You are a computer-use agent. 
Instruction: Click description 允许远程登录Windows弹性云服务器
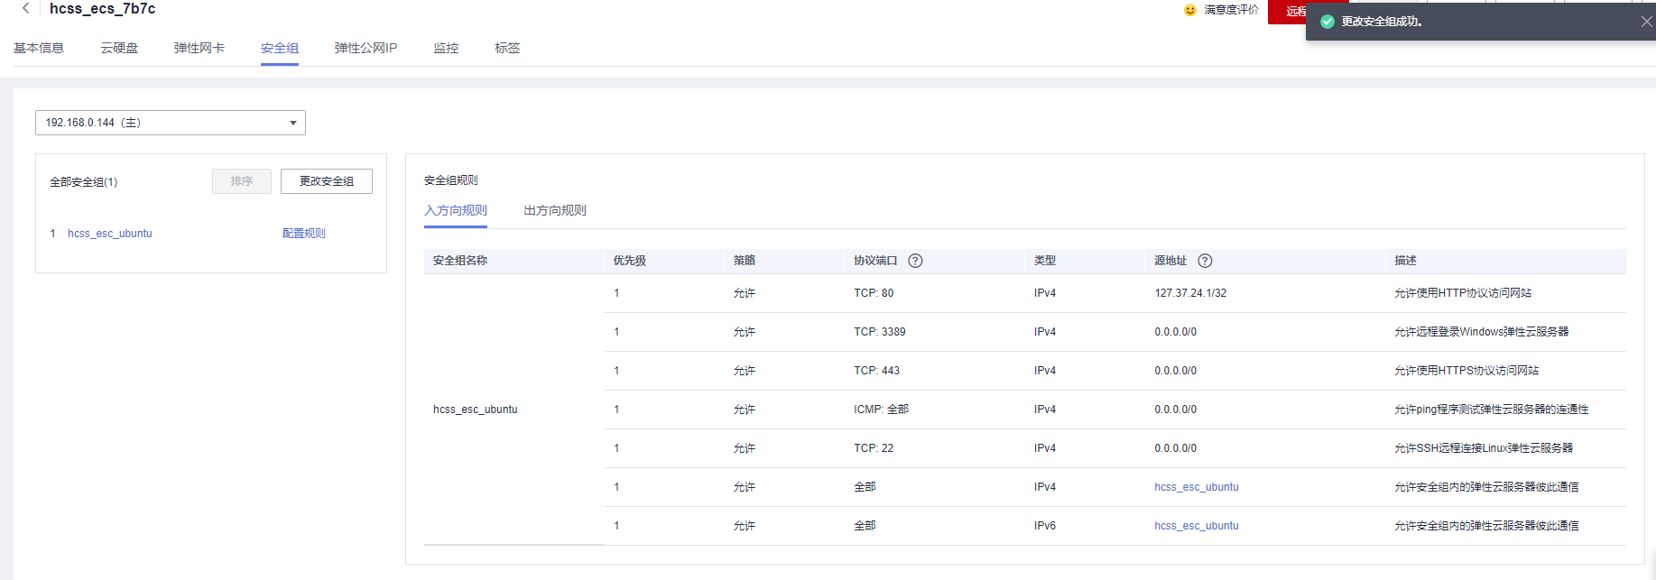click(1482, 332)
